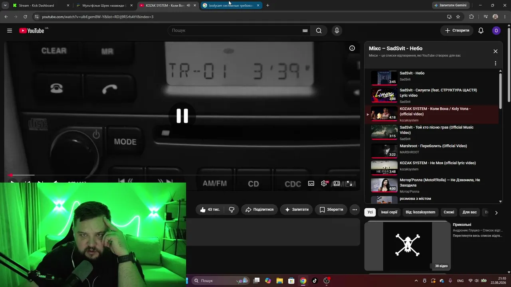Click the Створити create button

point(457,31)
